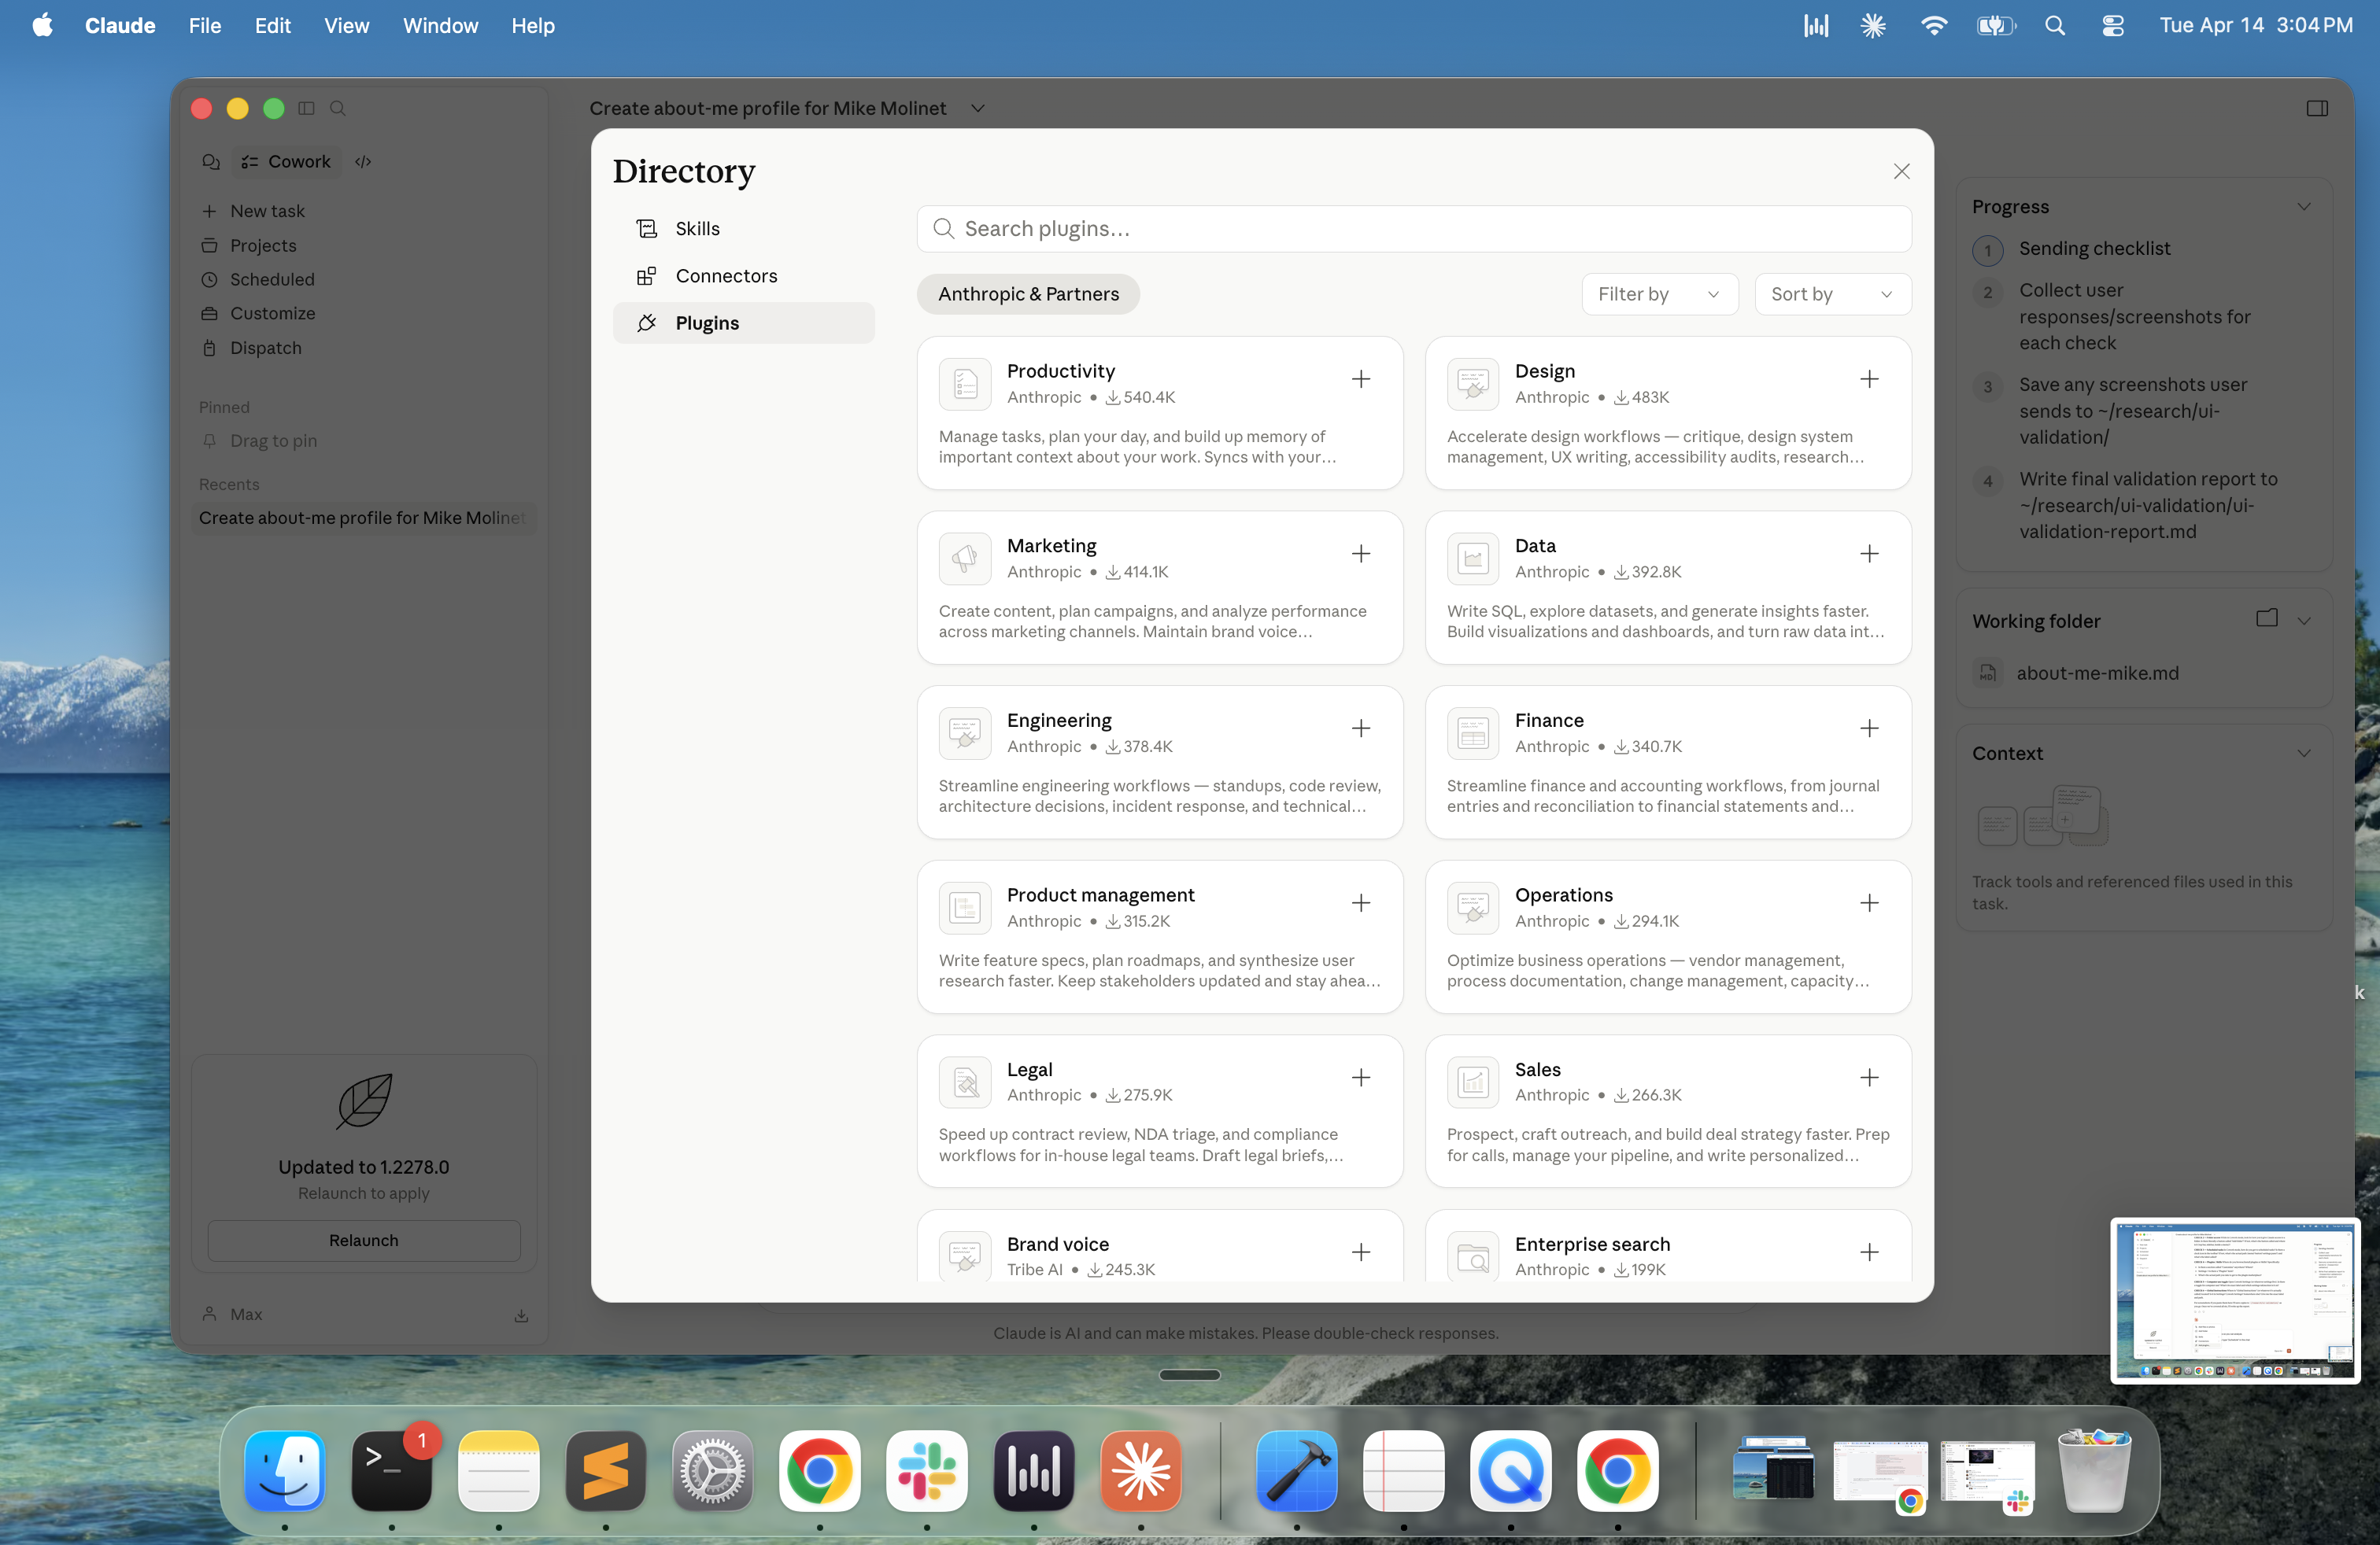
Task: Click the sidebar search magnifier icon
Action: click(x=338, y=108)
